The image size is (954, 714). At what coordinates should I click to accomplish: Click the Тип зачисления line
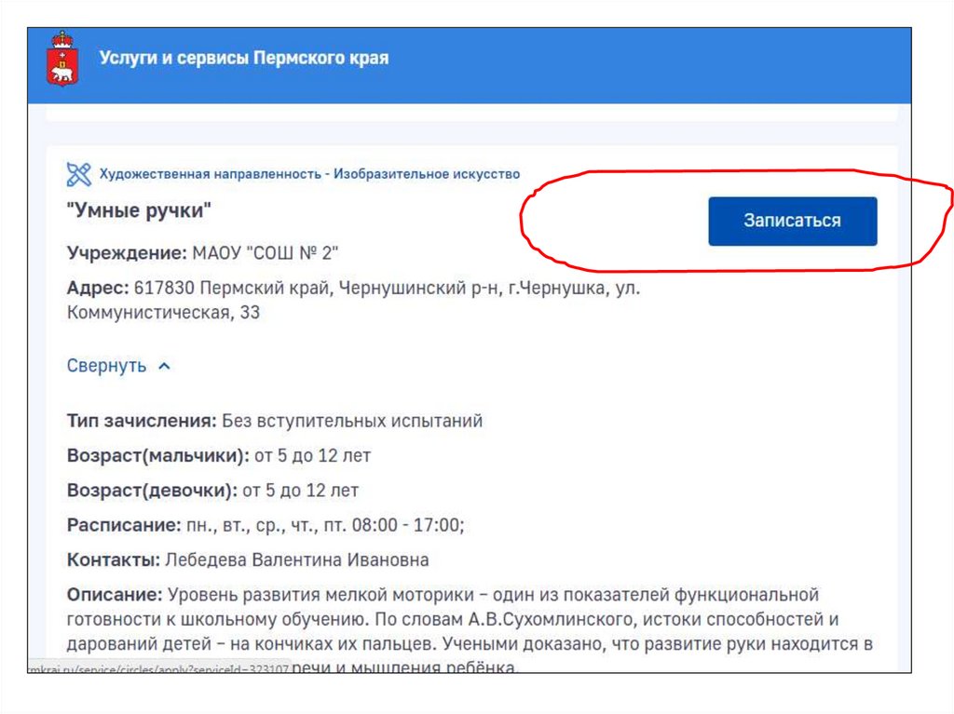point(274,421)
